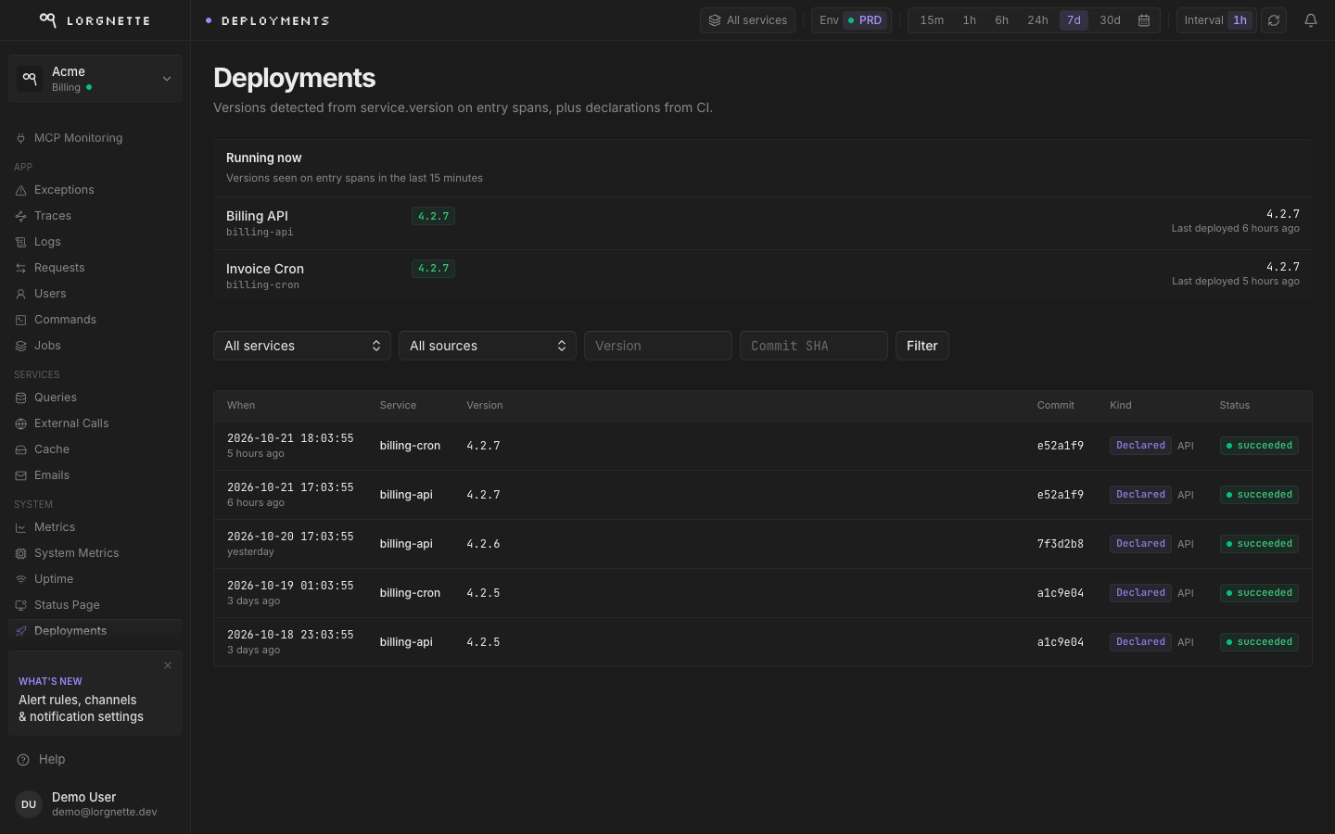Open the custom date range calendar icon
Image resolution: width=1335 pixels, height=834 pixels.
(x=1144, y=20)
